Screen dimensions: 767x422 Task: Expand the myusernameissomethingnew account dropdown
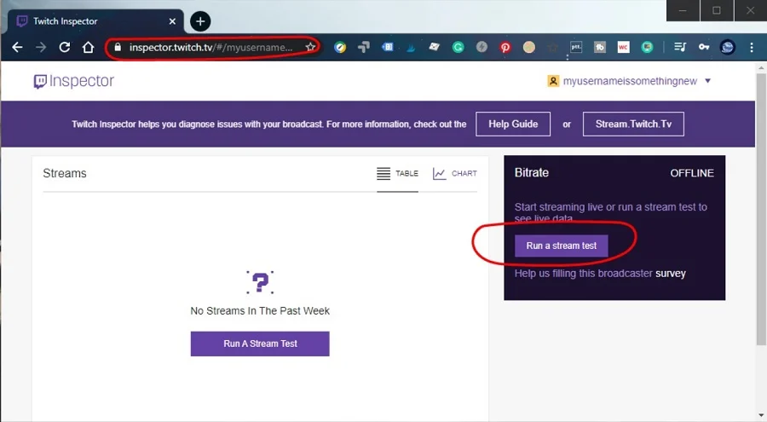pos(707,81)
